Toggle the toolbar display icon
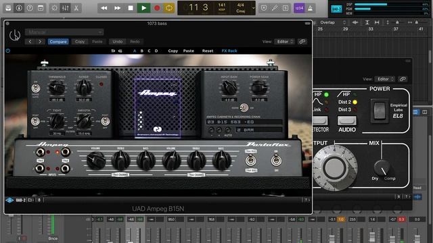 click(x=41, y=8)
